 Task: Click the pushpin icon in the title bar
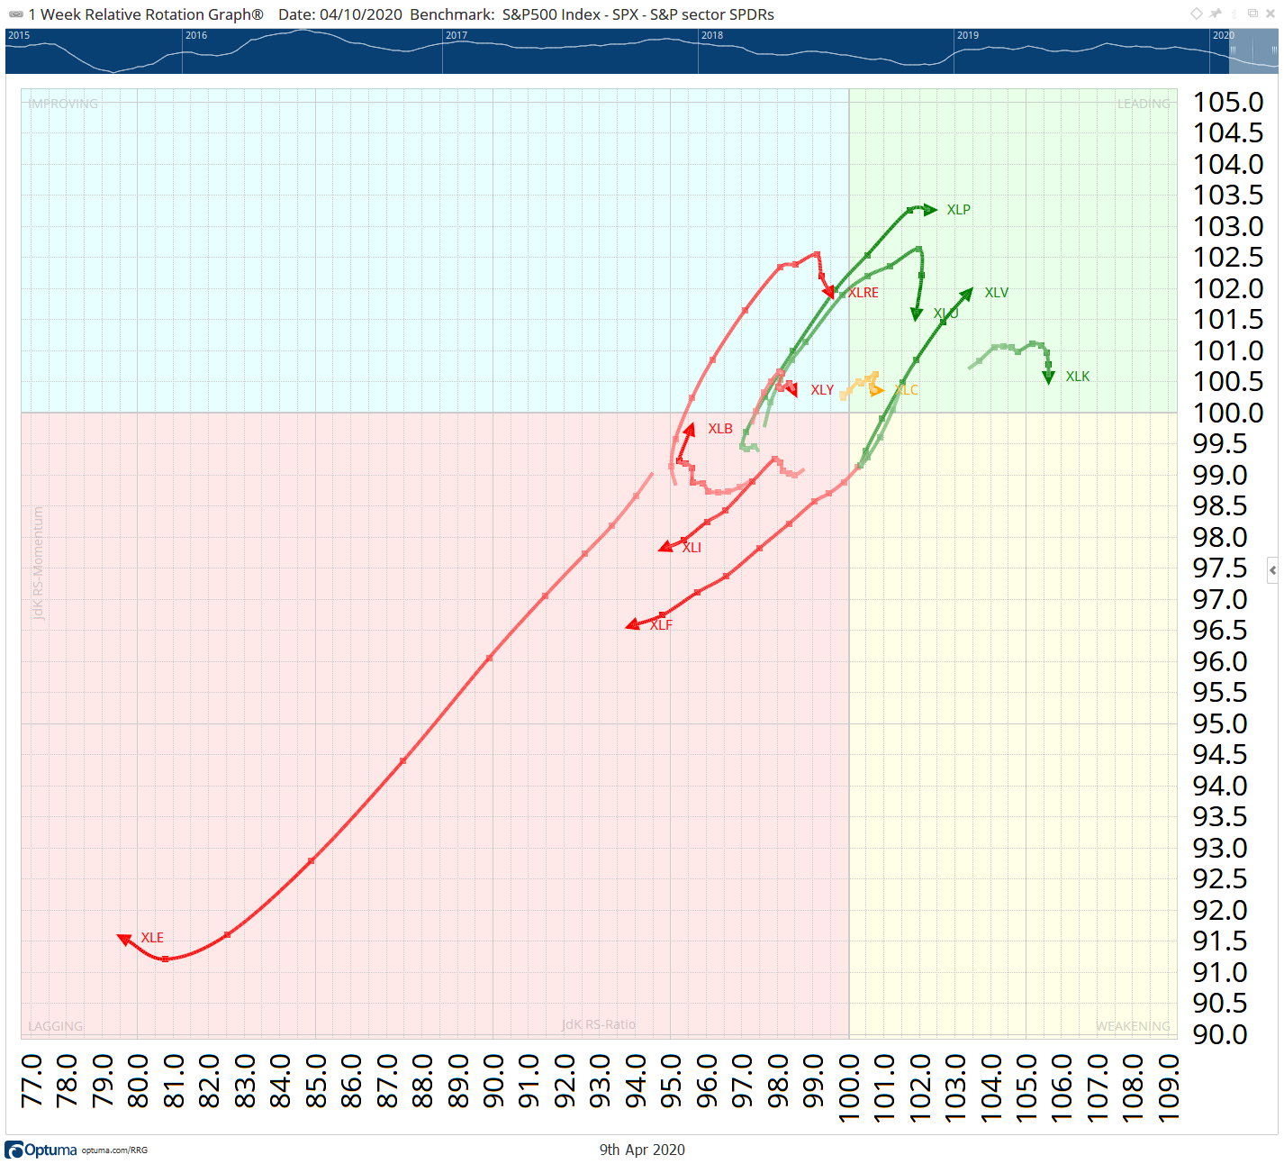[x=1216, y=14]
